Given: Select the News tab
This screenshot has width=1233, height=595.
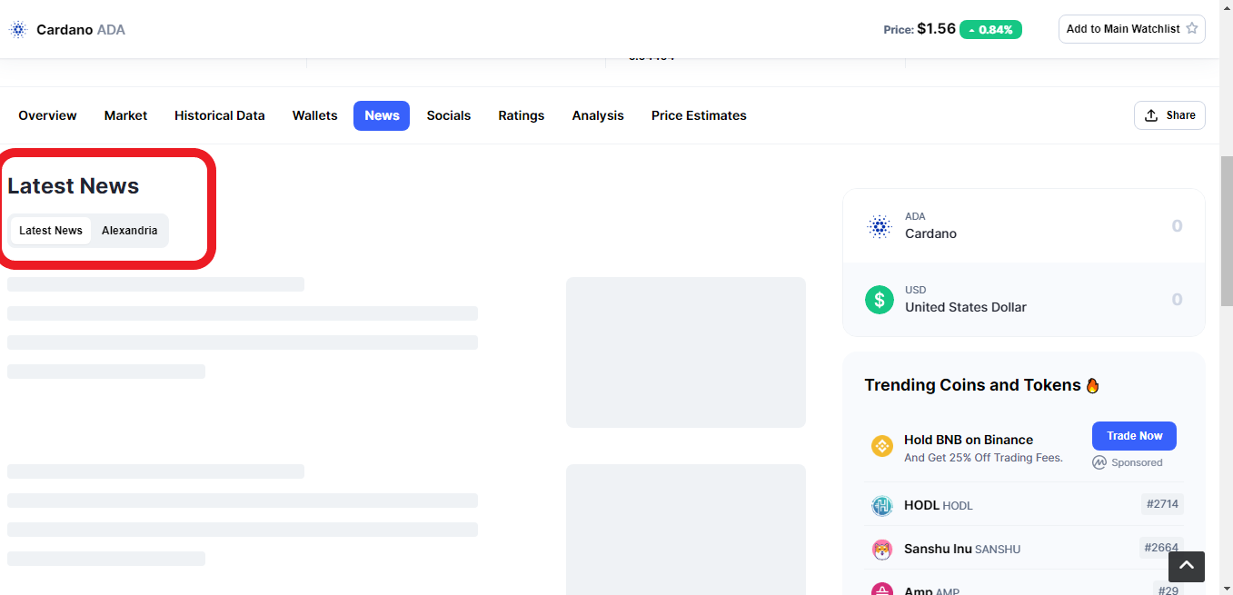Looking at the screenshot, I should point(382,115).
